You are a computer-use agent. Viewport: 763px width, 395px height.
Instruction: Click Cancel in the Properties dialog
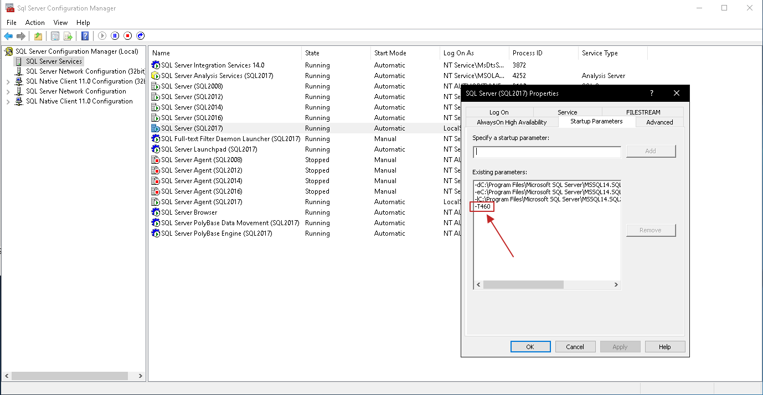(x=575, y=347)
